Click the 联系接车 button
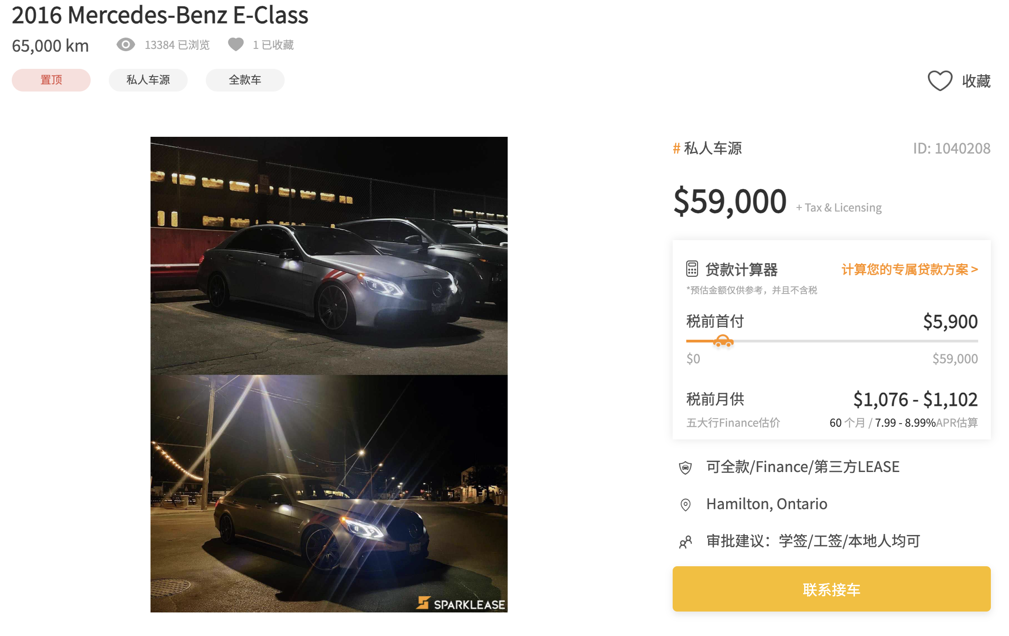The width and height of the screenshot is (1009, 636). pyautogui.click(x=831, y=589)
